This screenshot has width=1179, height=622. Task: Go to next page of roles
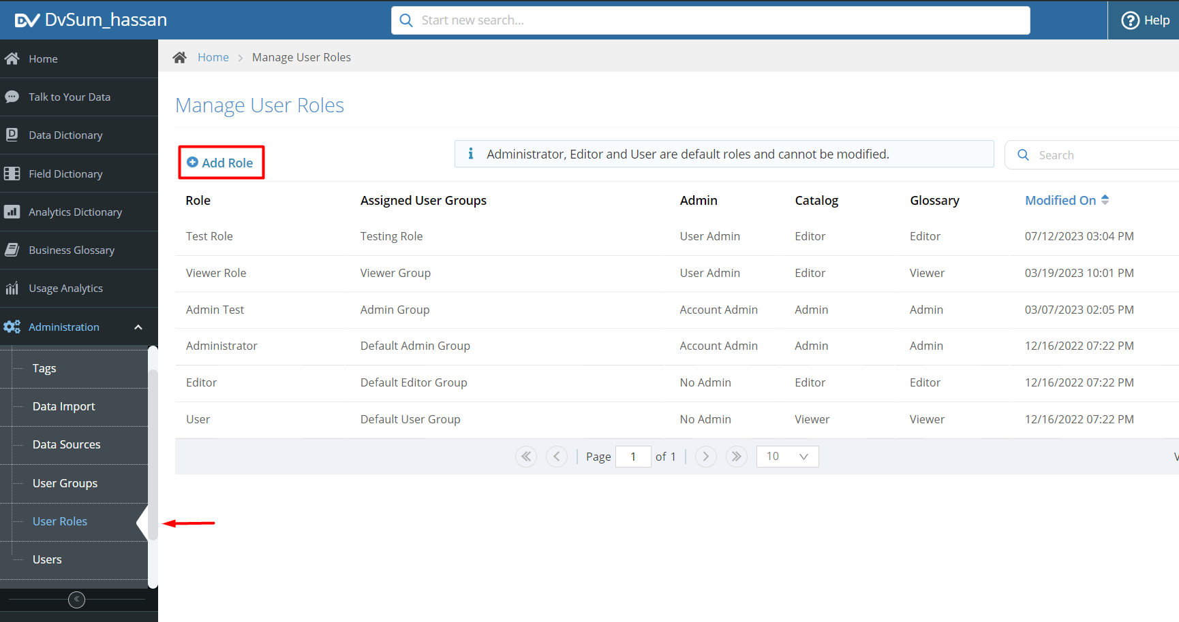click(706, 457)
